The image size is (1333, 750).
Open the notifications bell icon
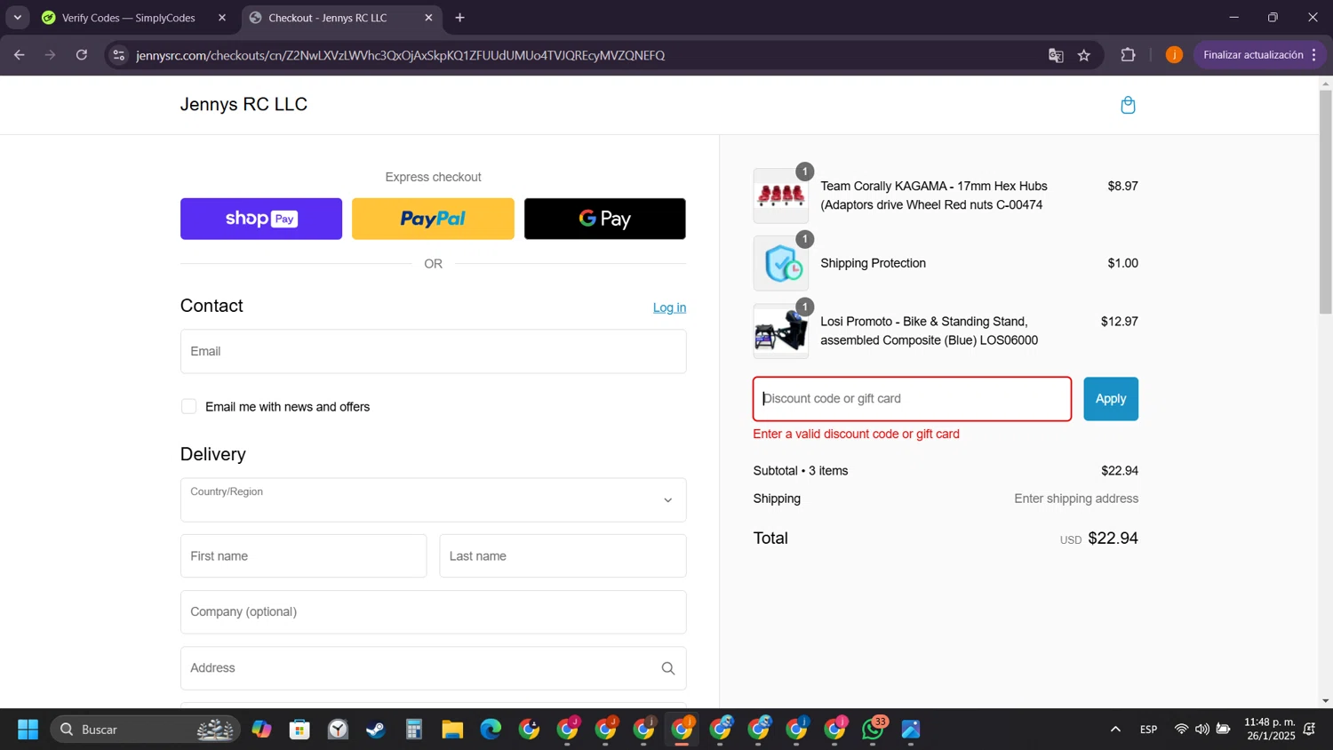click(x=1309, y=730)
